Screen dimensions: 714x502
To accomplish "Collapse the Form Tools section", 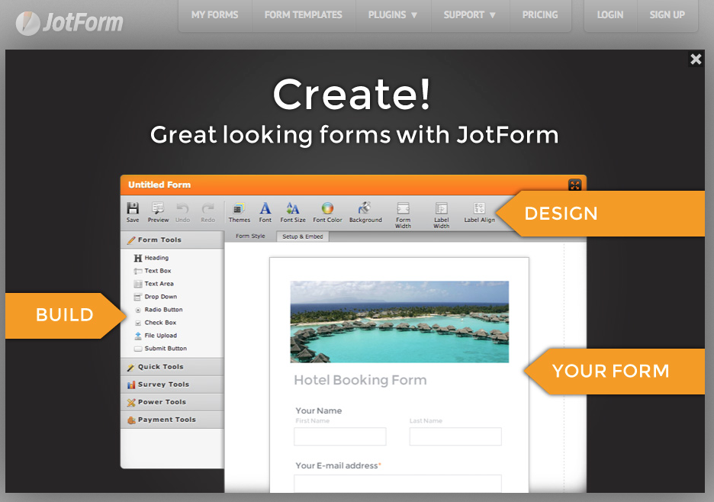I will (x=172, y=240).
